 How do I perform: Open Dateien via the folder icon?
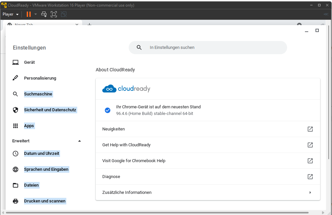(16, 185)
